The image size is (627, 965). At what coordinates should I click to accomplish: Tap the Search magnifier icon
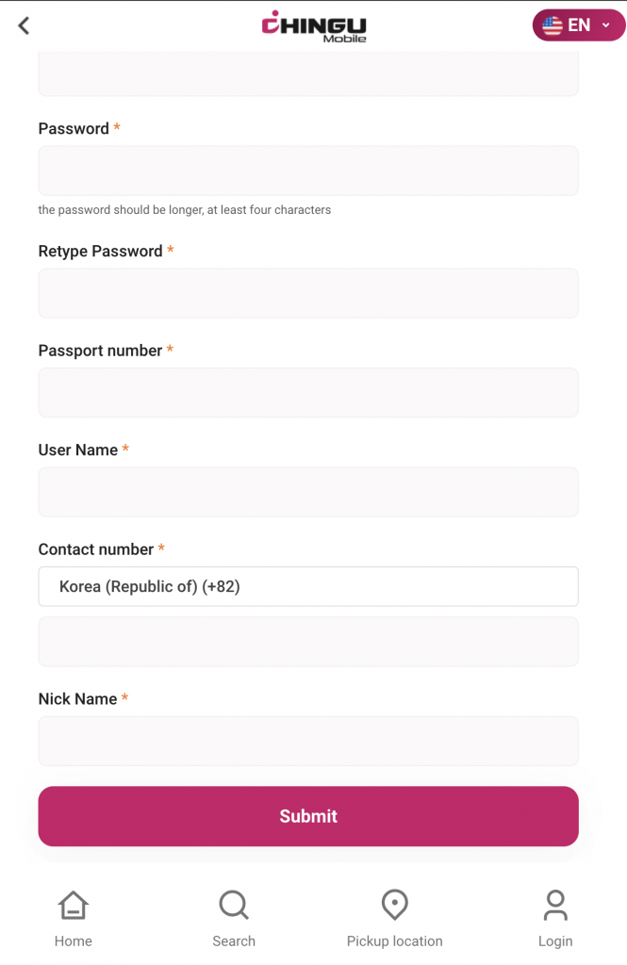click(233, 906)
